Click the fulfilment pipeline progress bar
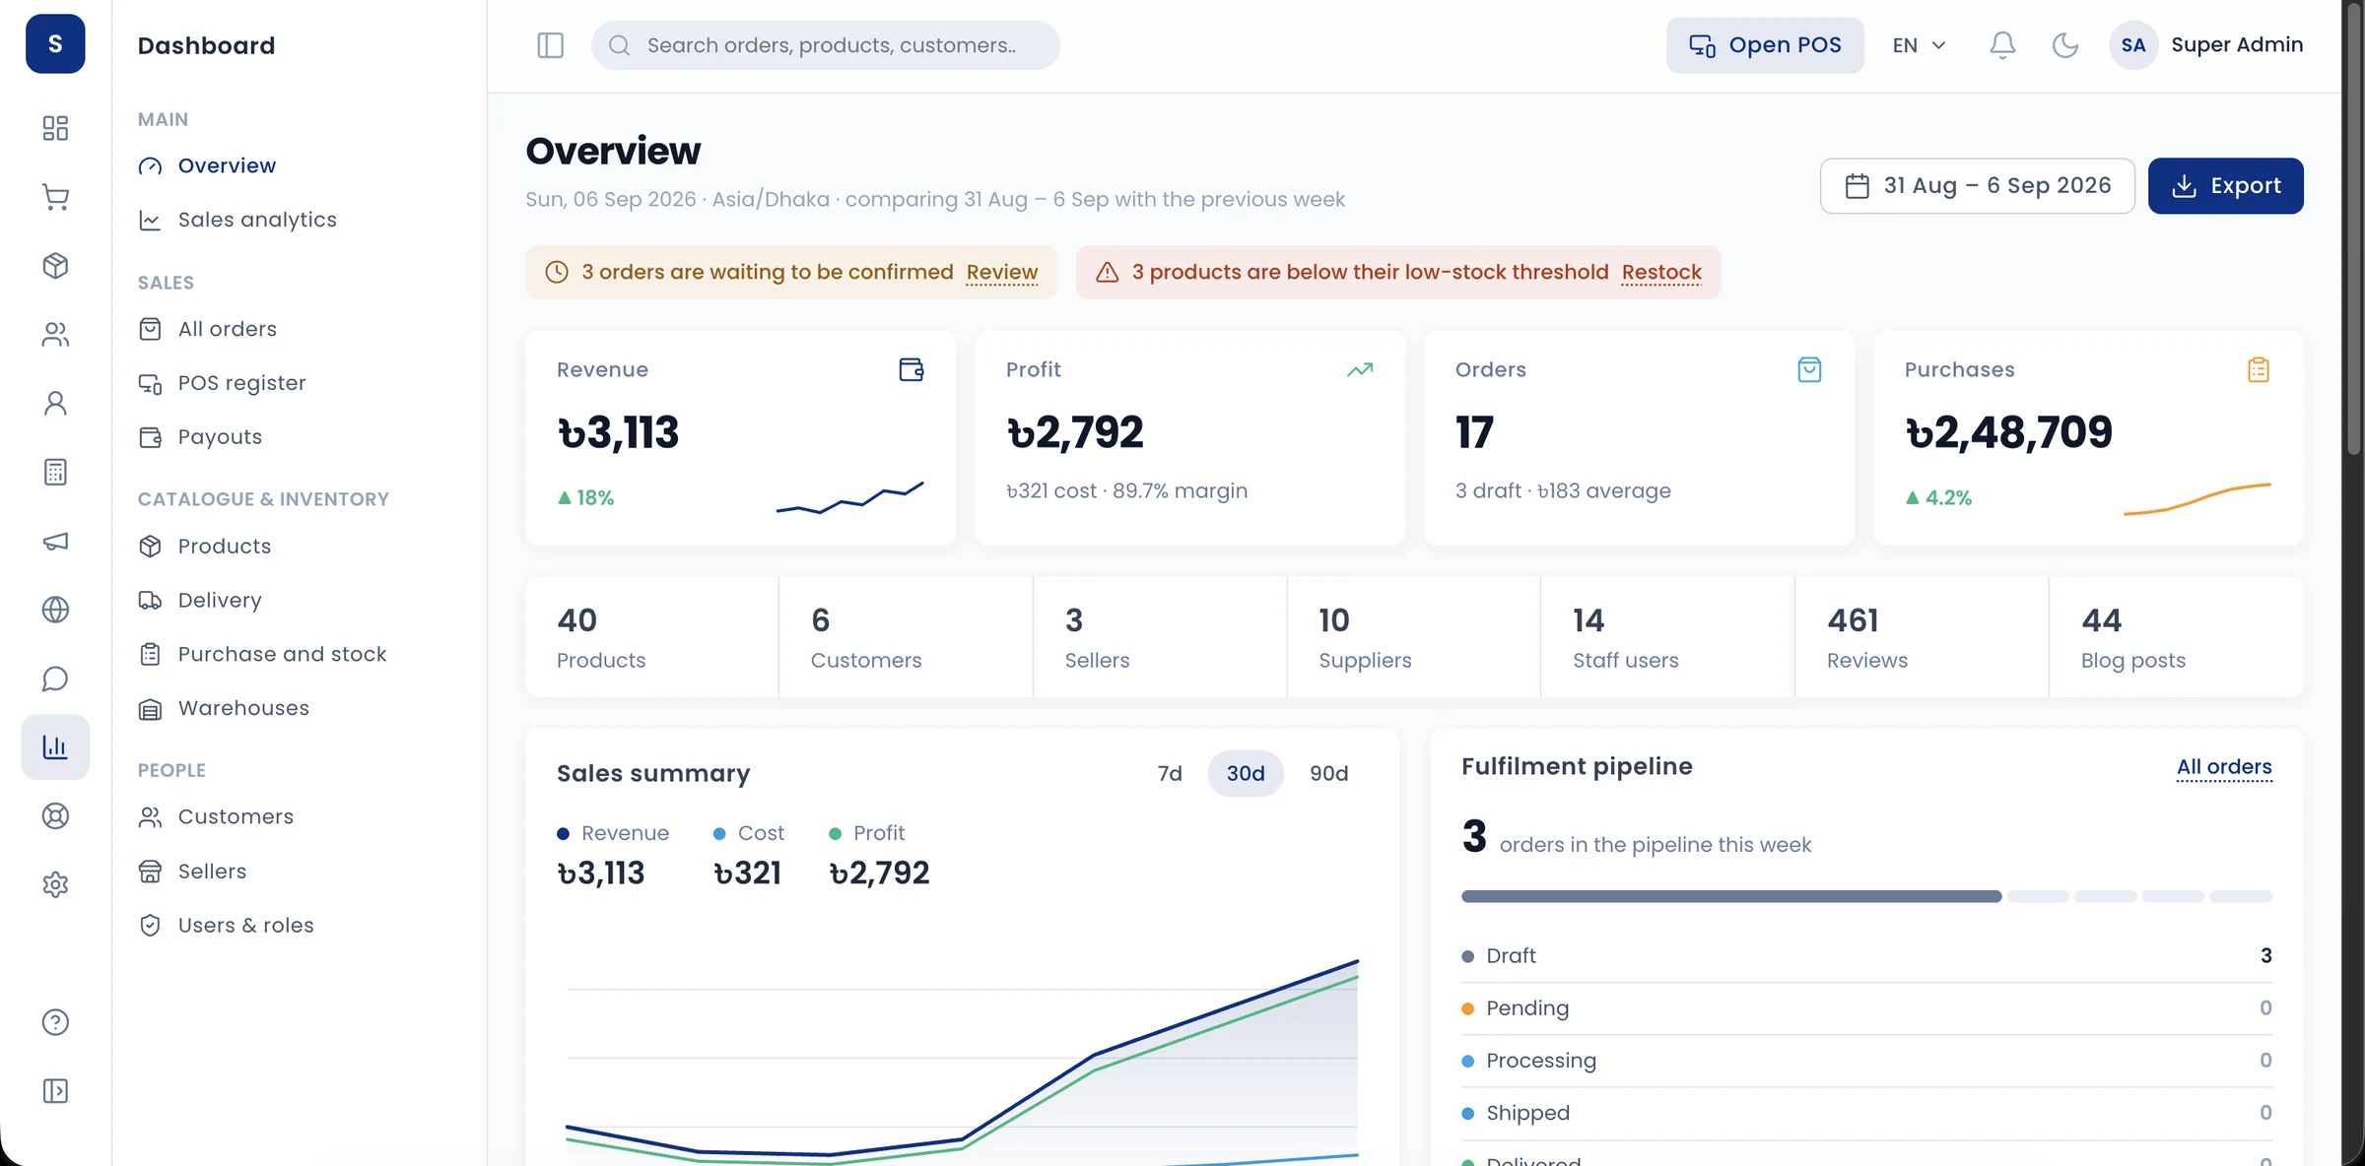Viewport: 2365px width, 1166px height. (x=1866, y=896)
